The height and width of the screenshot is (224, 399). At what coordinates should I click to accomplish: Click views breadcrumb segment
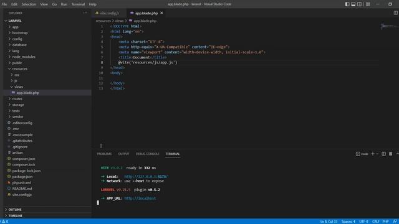click(119, 21)
